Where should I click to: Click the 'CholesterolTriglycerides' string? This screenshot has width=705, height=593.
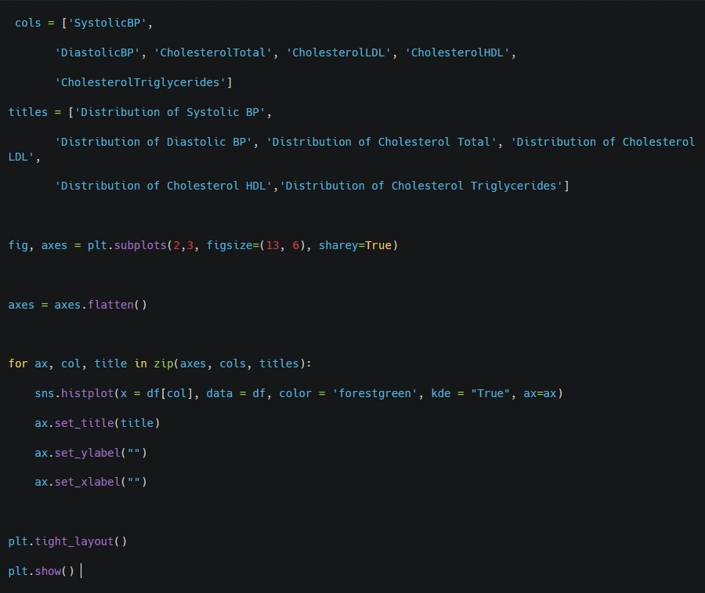click(140, 82)
